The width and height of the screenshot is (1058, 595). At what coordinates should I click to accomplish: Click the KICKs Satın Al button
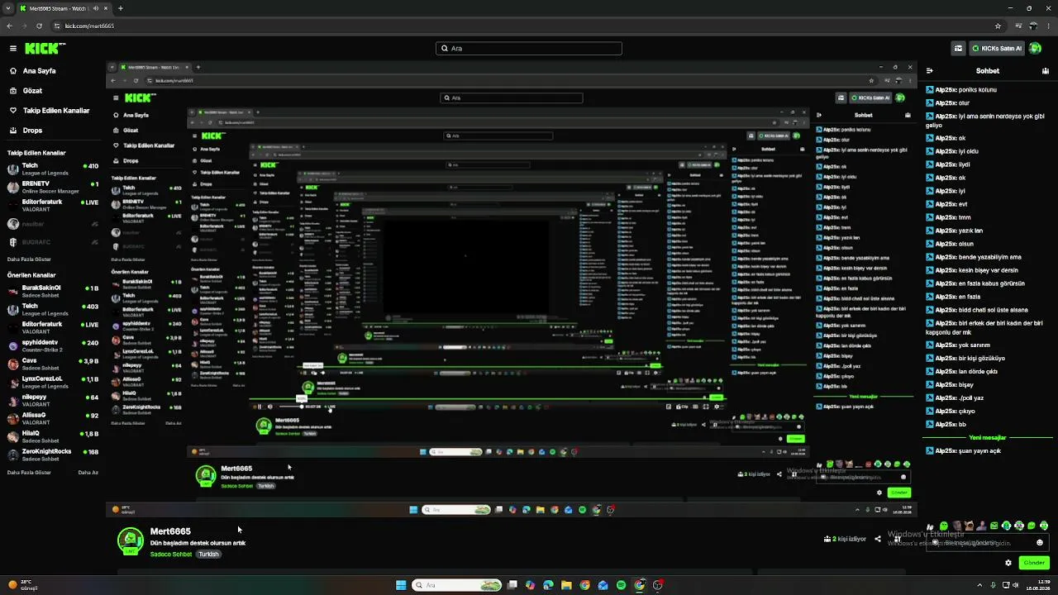click(996, 49)
